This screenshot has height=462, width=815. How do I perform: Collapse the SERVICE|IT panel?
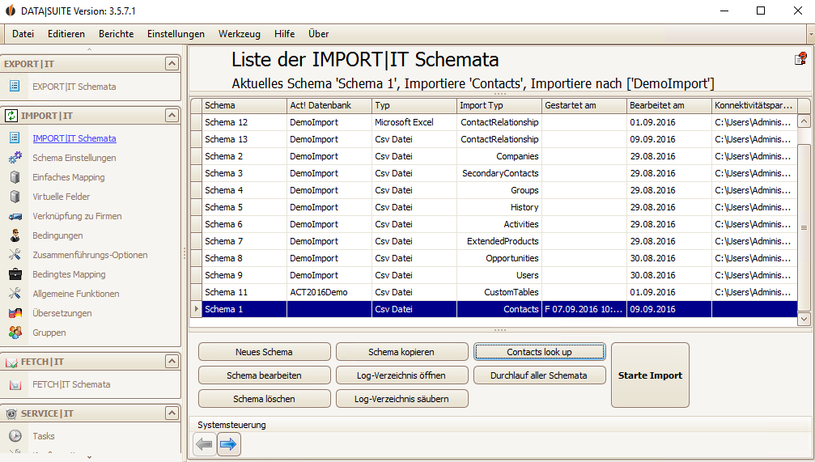coord(172,413)
